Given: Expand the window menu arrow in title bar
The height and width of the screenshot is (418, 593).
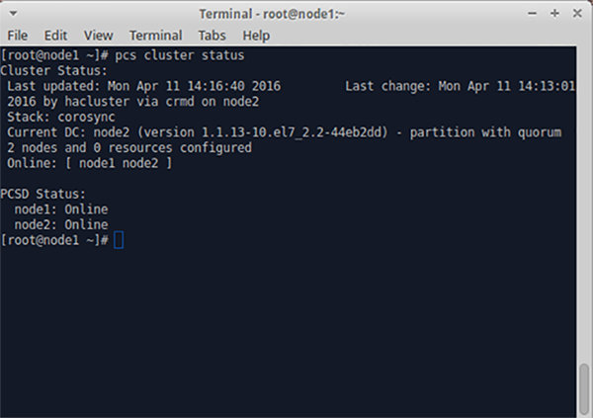Looking at the screenshot, I should (x=13, y=14).
